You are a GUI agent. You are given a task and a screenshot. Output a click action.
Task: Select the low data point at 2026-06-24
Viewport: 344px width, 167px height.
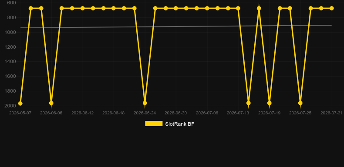145,103
